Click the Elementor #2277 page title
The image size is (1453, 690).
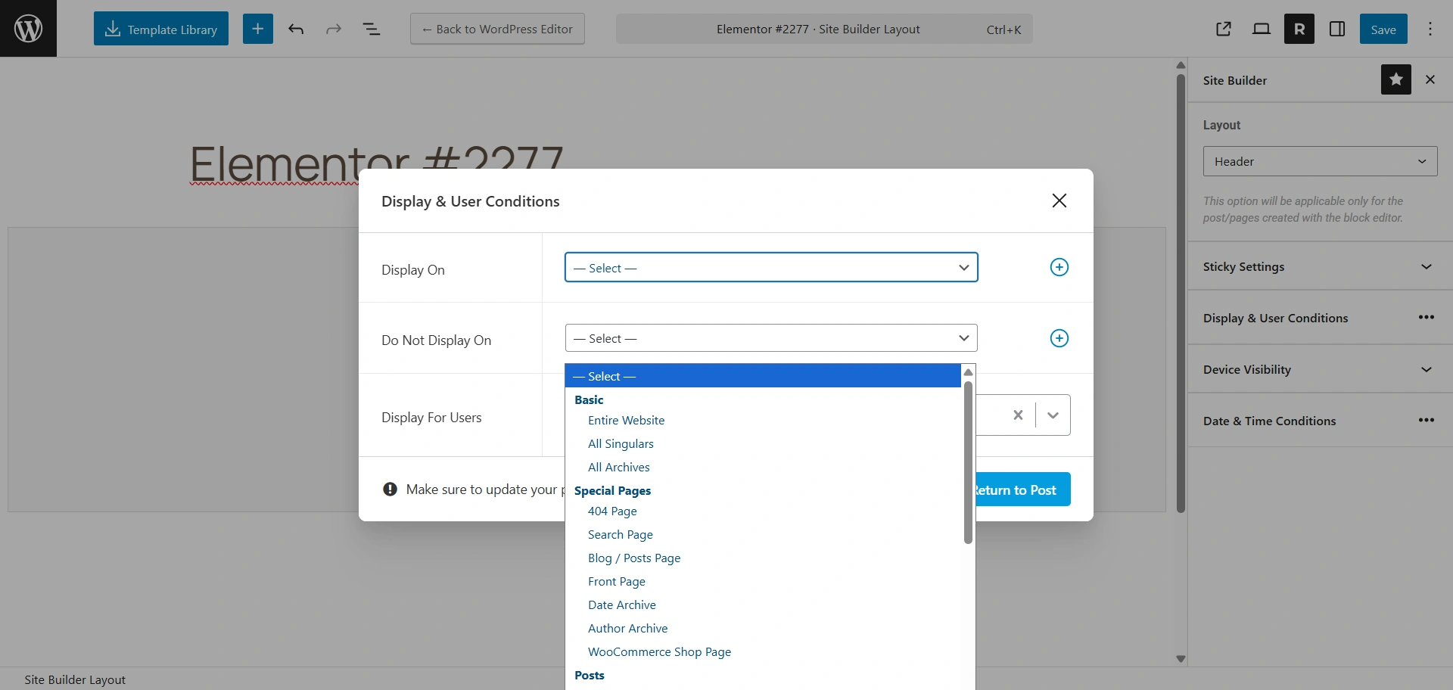click(x=376, y=163)
